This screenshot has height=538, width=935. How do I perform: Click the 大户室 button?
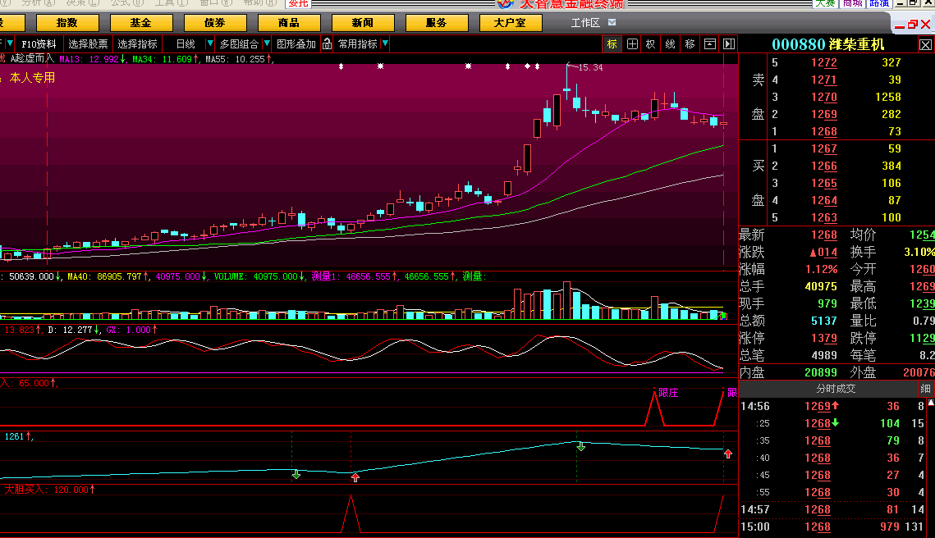510,23
